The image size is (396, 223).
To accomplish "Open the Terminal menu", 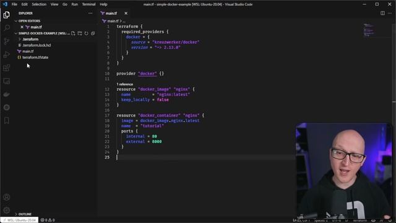I will tap(88, 4).
